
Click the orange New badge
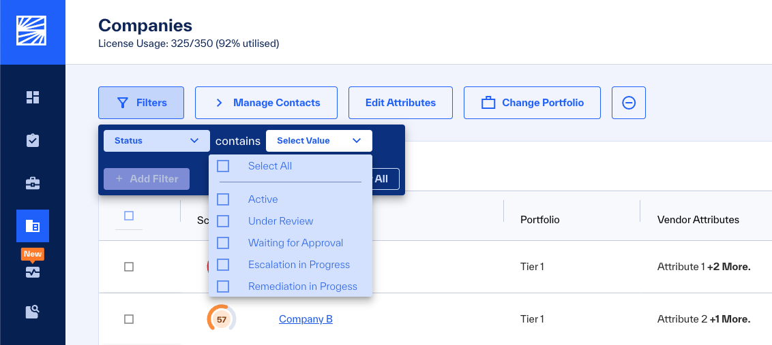[33, 254]
